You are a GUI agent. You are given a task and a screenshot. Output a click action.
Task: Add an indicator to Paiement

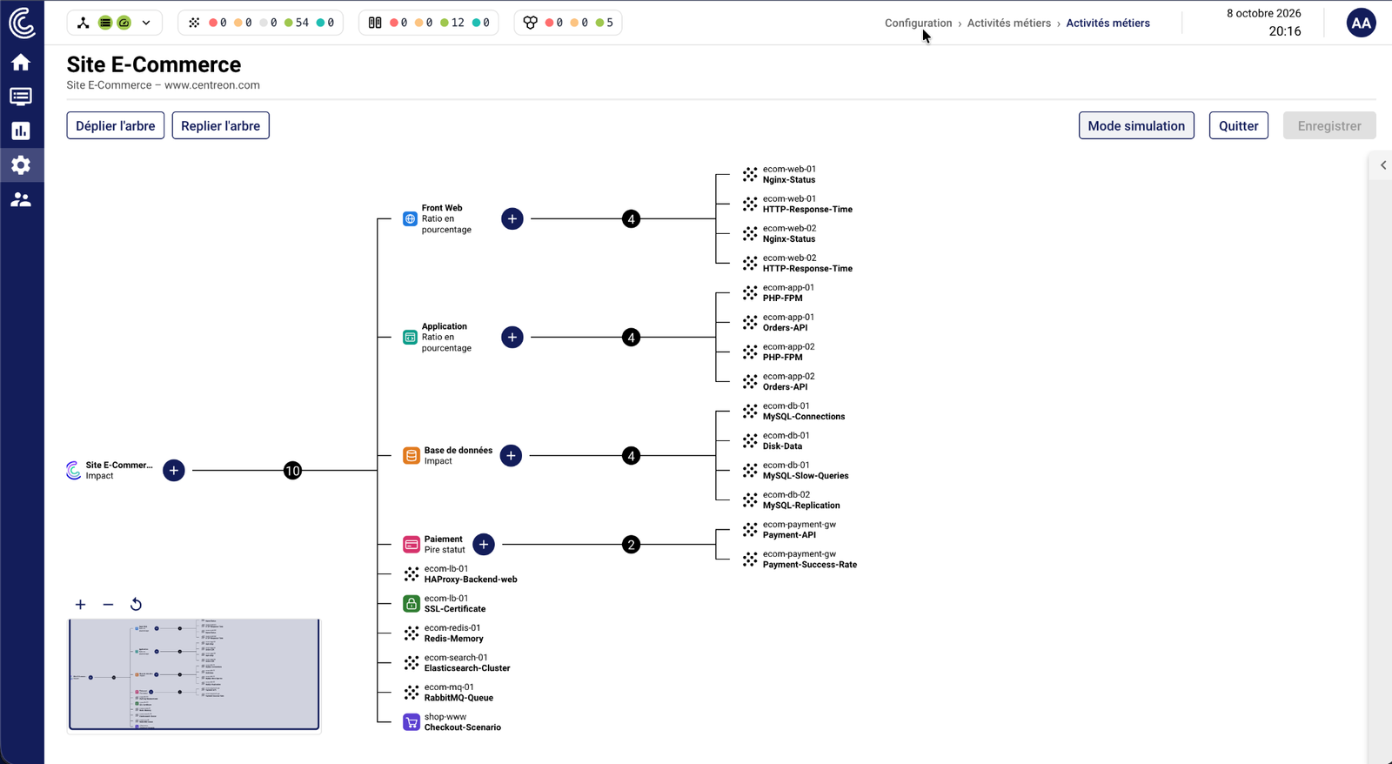coord(484,545)
